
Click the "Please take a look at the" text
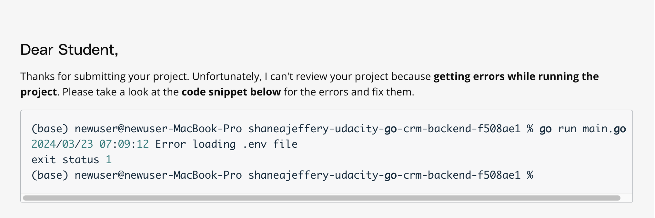(x=120, y=92)
